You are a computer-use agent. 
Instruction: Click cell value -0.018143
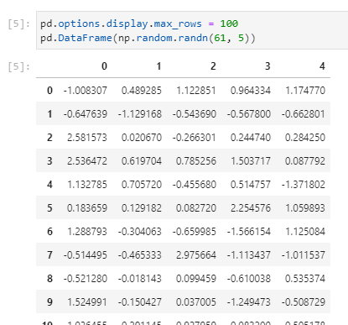(140, 279)
